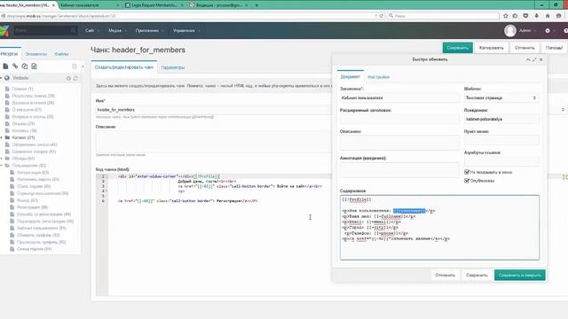Click the browser home icon

(548, 16)
